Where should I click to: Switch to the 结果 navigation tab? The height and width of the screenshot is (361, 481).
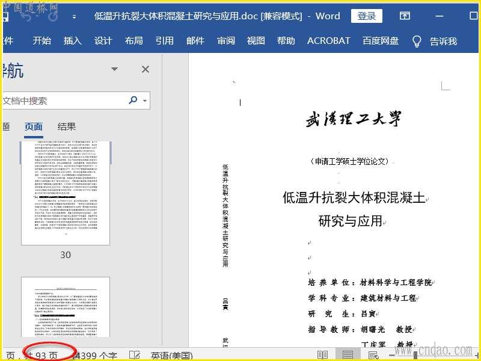pyautogui.click(x=67, y=126)
